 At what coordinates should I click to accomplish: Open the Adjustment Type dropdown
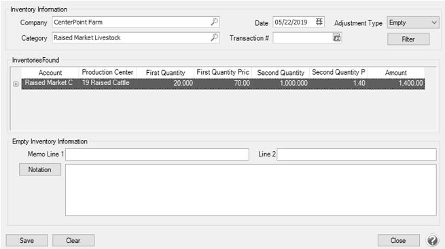click(413, 22)
